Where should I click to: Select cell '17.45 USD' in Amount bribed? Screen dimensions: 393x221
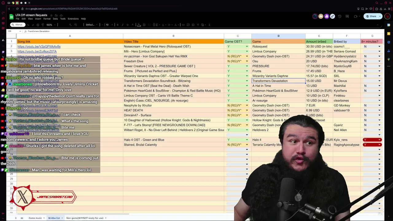click(319, 71)
